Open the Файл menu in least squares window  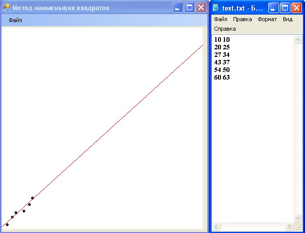[x=15, y=20]
